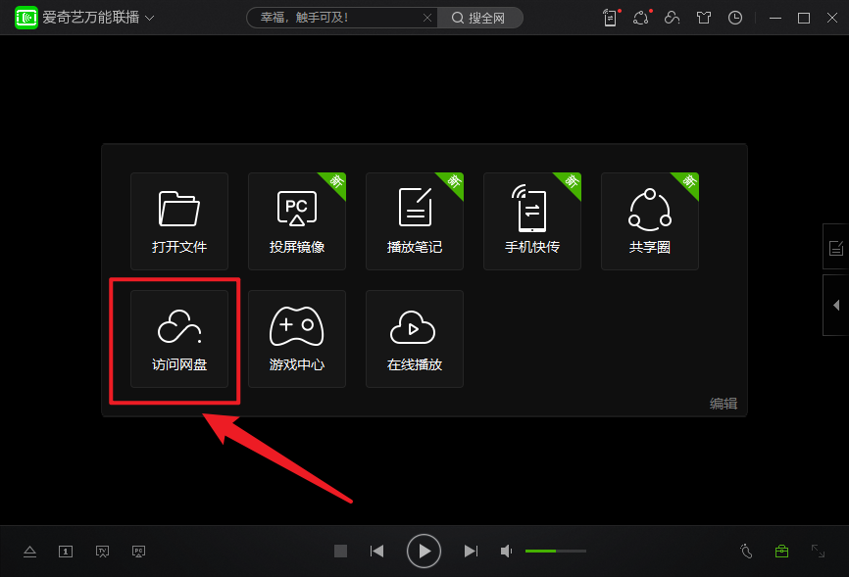Screen dimensions: 849x577
Task: Open the 播放笔记 playback notes tile
Action: coord(415,220)
